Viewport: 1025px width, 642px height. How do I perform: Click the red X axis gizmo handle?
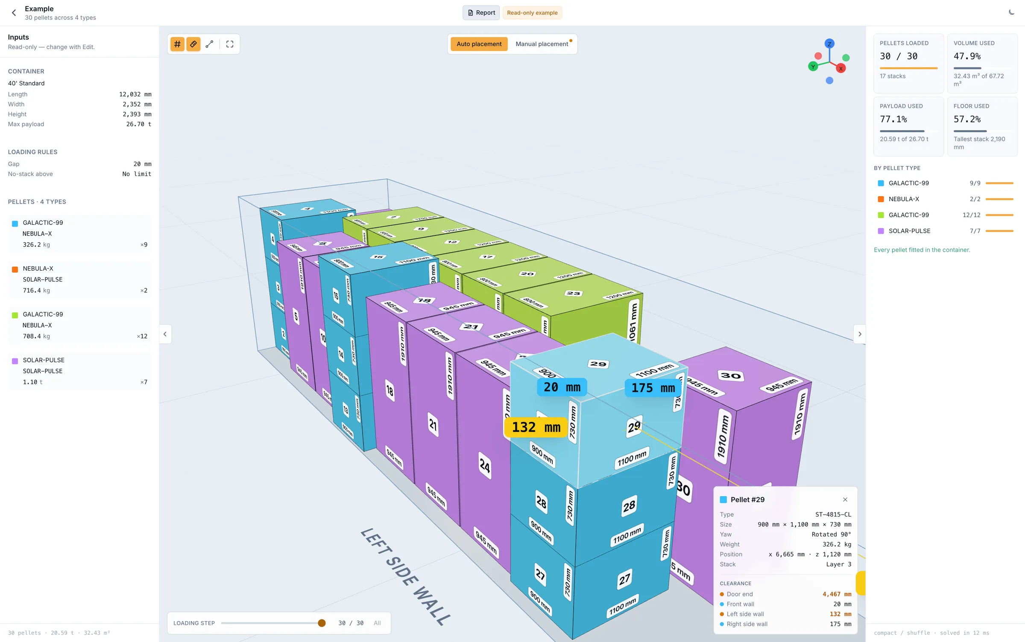point(841,68)
